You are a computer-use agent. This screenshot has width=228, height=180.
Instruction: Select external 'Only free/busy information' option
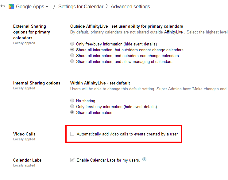[72, 44]
